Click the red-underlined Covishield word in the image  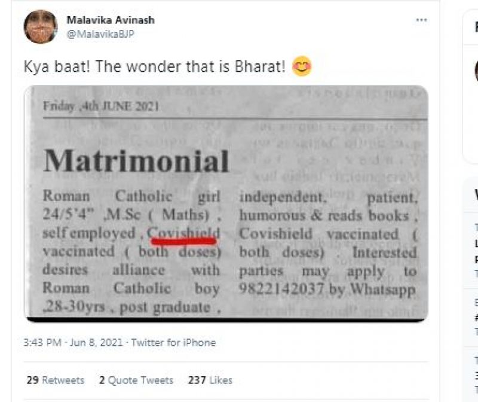184,233
